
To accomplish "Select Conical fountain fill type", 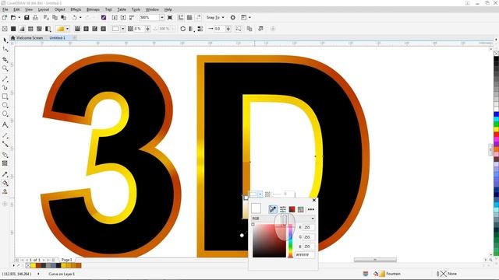I will [94, 29].
